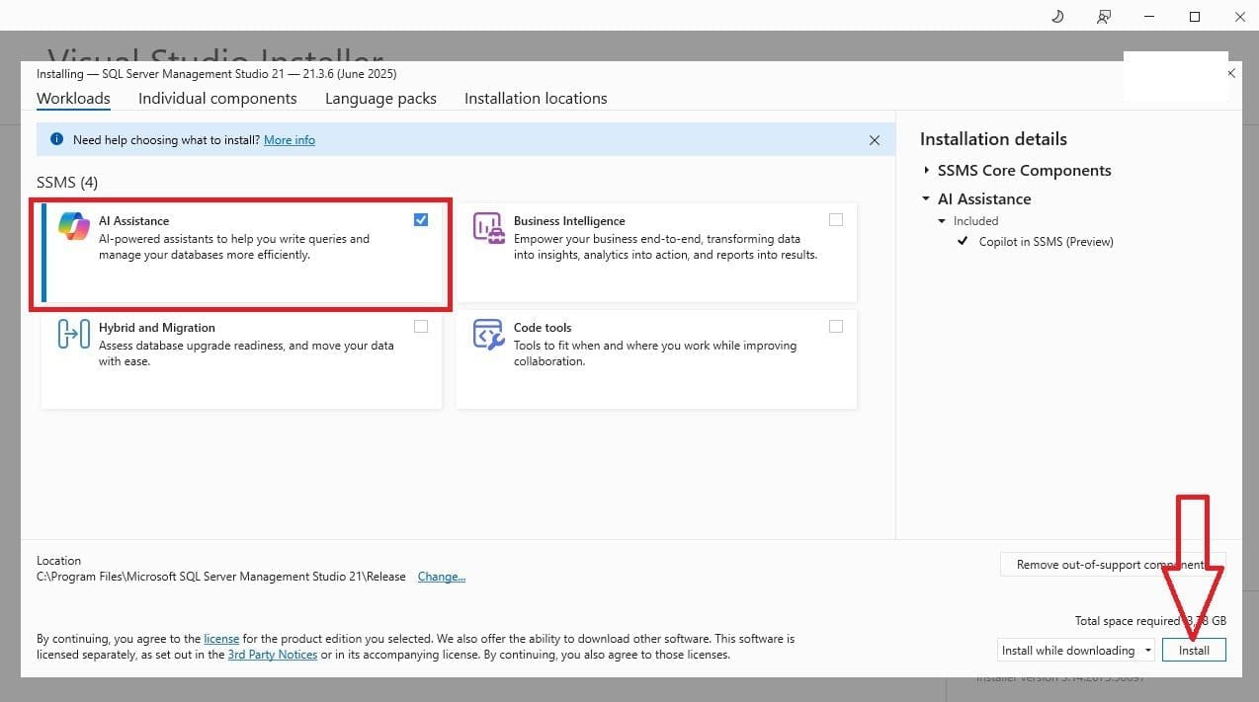
Task: Click the Install button
Action: (1194, 650)
